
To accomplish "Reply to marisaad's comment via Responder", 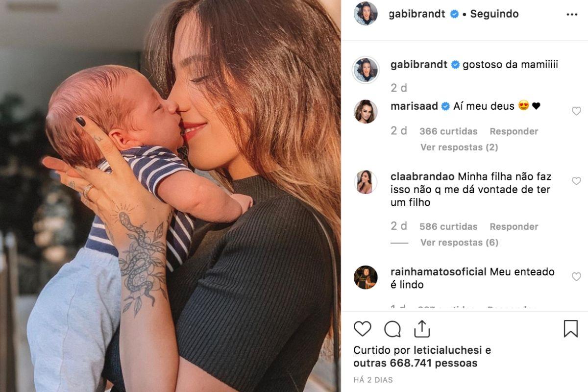I will [x=514, y=131].
